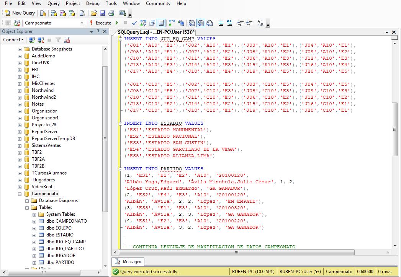401x277 pixels.
Task: Open the Display Estimated Execution Plan icon
Action: pyautogui.click(x=143, y=23)
